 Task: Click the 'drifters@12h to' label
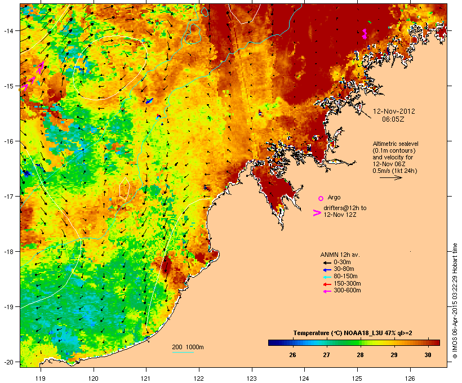345,208
